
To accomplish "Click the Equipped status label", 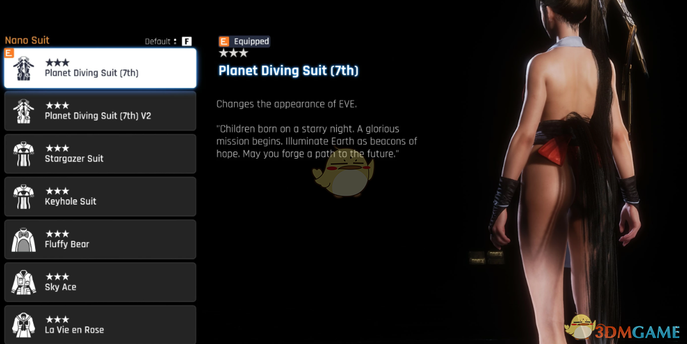I will tap(251, 41).
